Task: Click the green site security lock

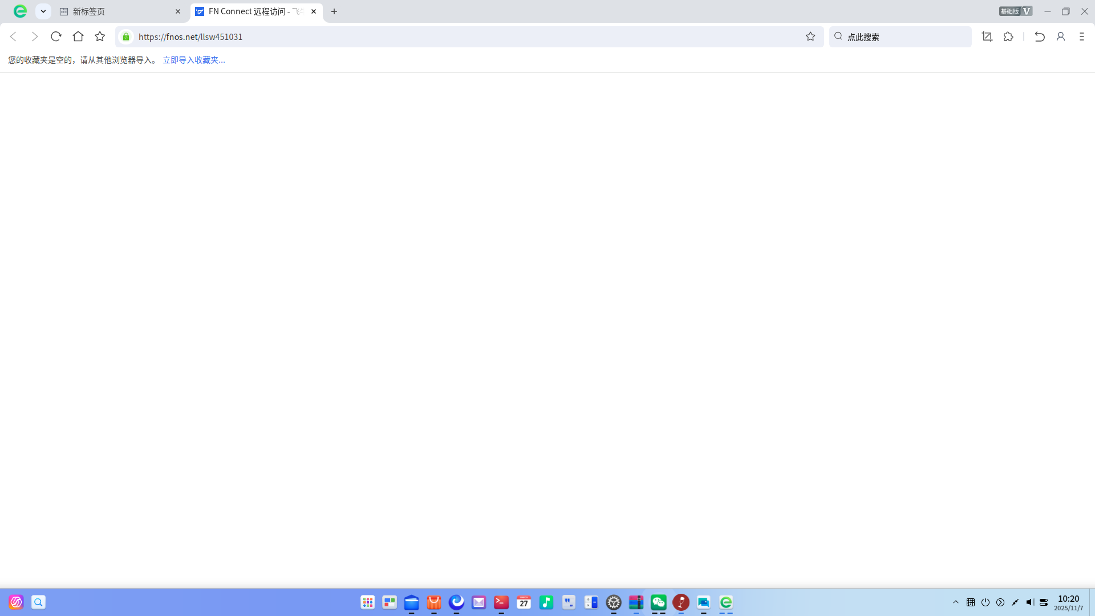Action: [x=126, y=37]
